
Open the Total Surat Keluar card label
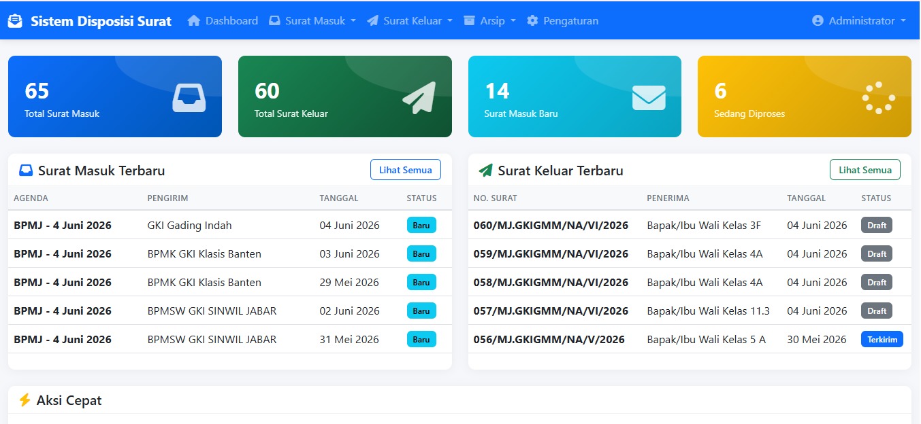[x=291, y=114]
